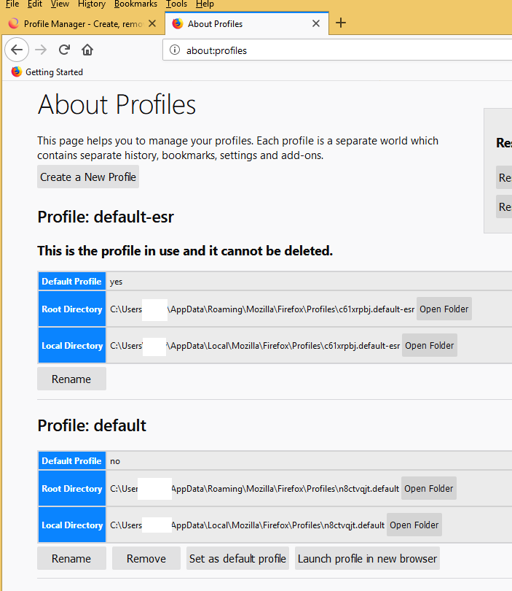Viewport: 512px width, 591px height.
Task: View site information icon in address bar
Action: [175, 50]
